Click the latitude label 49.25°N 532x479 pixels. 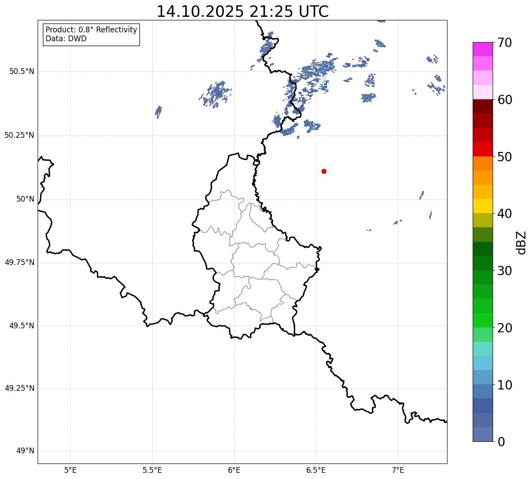pyautogui.click(x=19, y=389)
